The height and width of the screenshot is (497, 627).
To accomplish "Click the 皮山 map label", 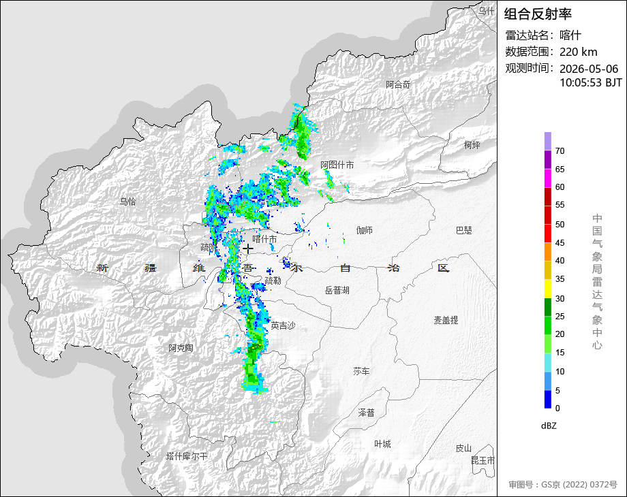I will (463, 449).
